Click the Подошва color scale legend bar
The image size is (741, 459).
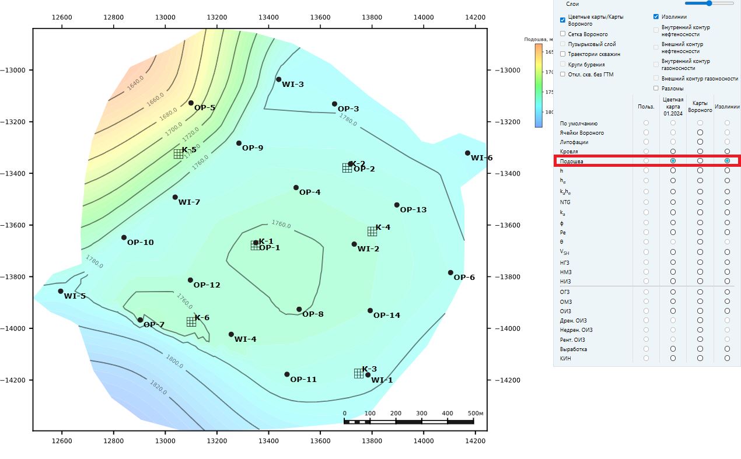click(539, 85)
